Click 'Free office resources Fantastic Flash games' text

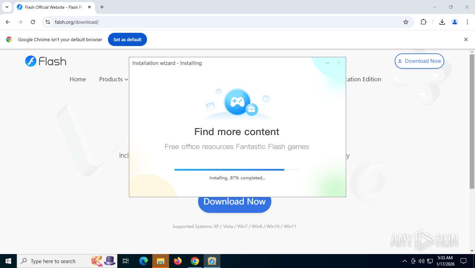[237, 147]
